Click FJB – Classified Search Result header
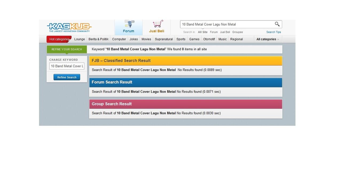The image size is (342, 192). 186,61
